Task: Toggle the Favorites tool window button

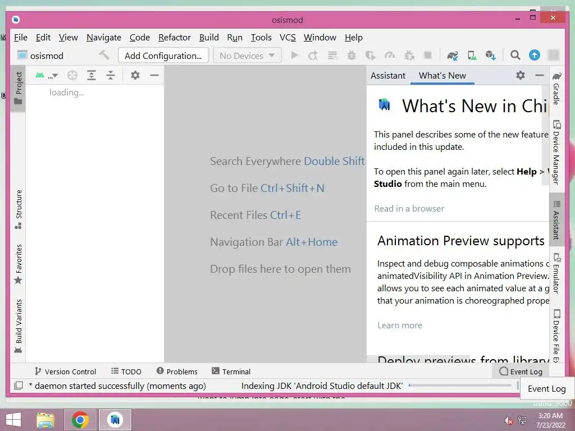Action: (19, 264)
